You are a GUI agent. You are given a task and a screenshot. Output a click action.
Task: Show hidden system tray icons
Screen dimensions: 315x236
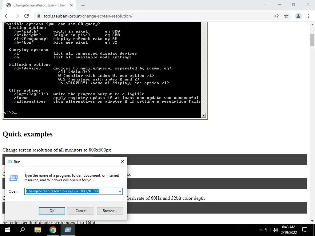click(x=260, y=230)
